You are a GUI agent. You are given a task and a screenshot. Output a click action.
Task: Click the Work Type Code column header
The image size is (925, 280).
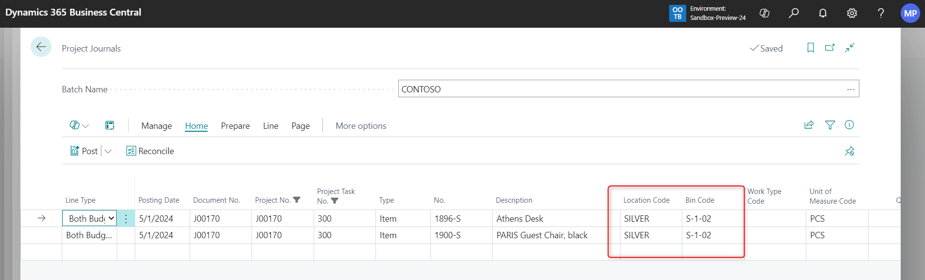tap(765, 196)
